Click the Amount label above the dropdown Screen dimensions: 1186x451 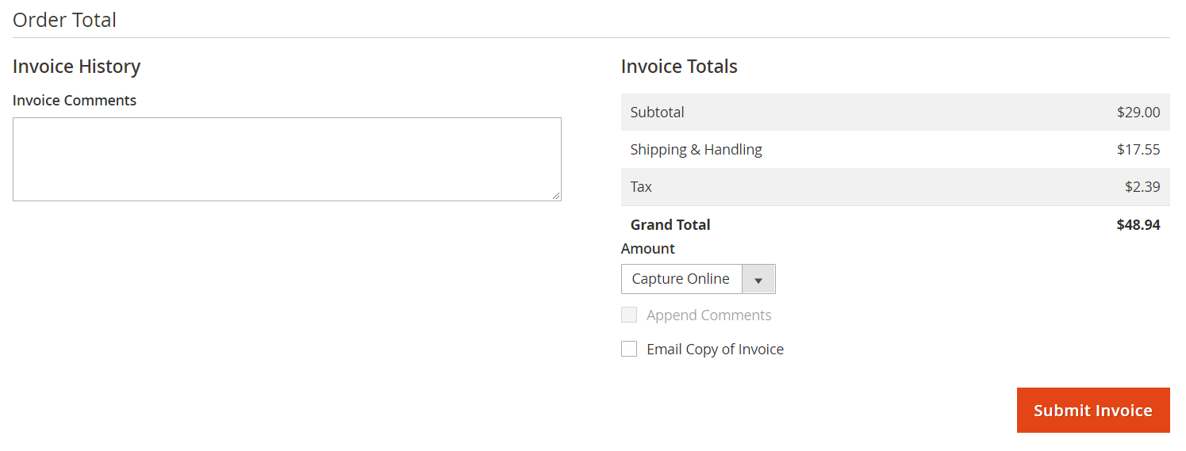point(648,249)
